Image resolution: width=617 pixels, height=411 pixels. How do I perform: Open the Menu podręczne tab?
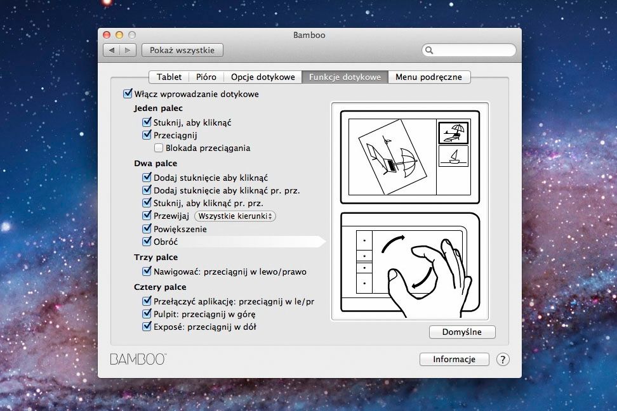[x=429, y=77]
